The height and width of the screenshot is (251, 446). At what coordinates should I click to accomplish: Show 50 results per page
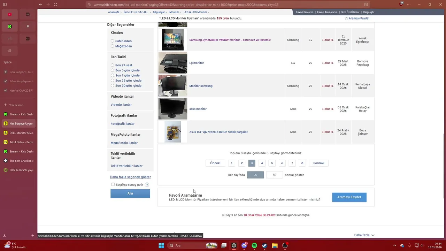(274, 175)
